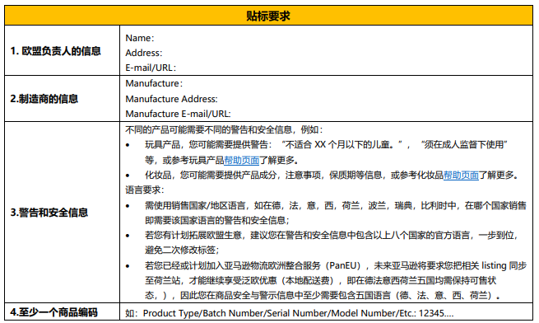This screenshot has height=323, width=539.
Task: Click the Name: field line
Action: click(x=140, y=38)
